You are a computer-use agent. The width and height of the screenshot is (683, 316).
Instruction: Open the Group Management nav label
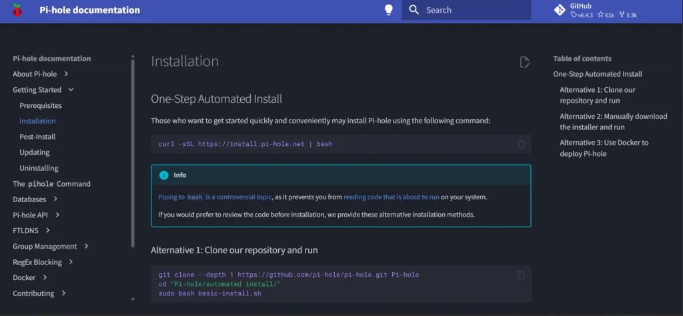coord(45,247)
